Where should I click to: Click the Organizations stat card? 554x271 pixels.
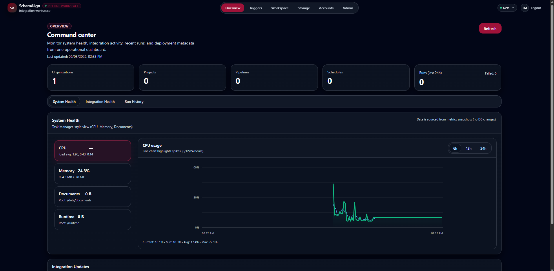click(x=91, y=78)
